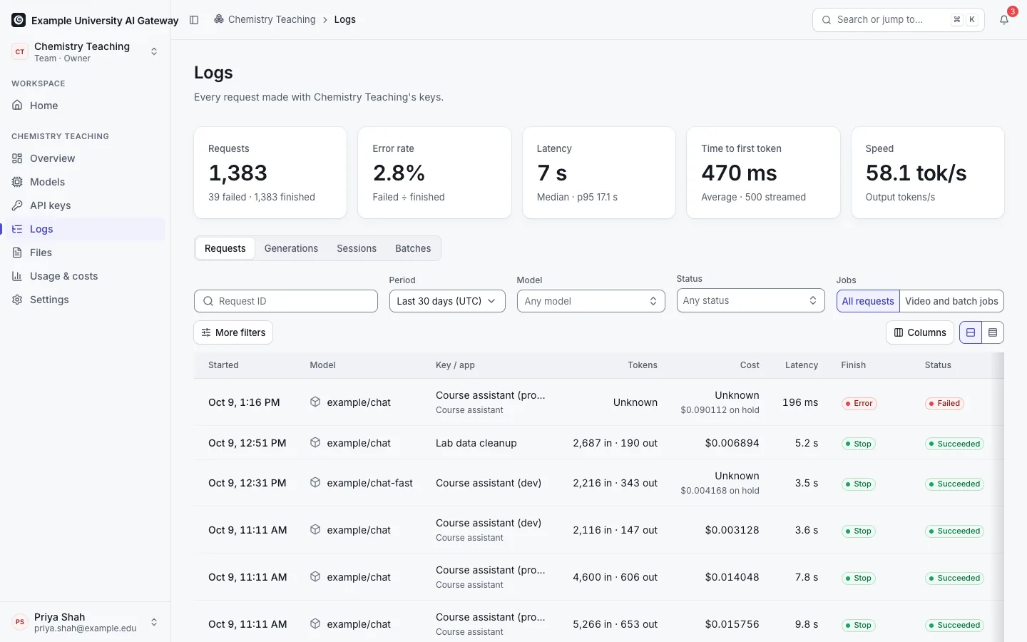Select the All requests jobs filter
This screenshot has width=1027, height=642.
[868, 301]
